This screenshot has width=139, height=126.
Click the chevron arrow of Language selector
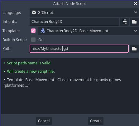coord(136,12)
